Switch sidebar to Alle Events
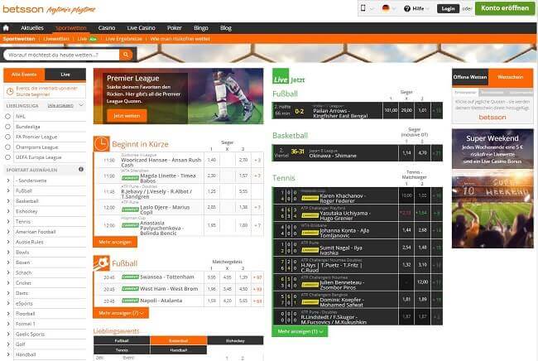 24,75
